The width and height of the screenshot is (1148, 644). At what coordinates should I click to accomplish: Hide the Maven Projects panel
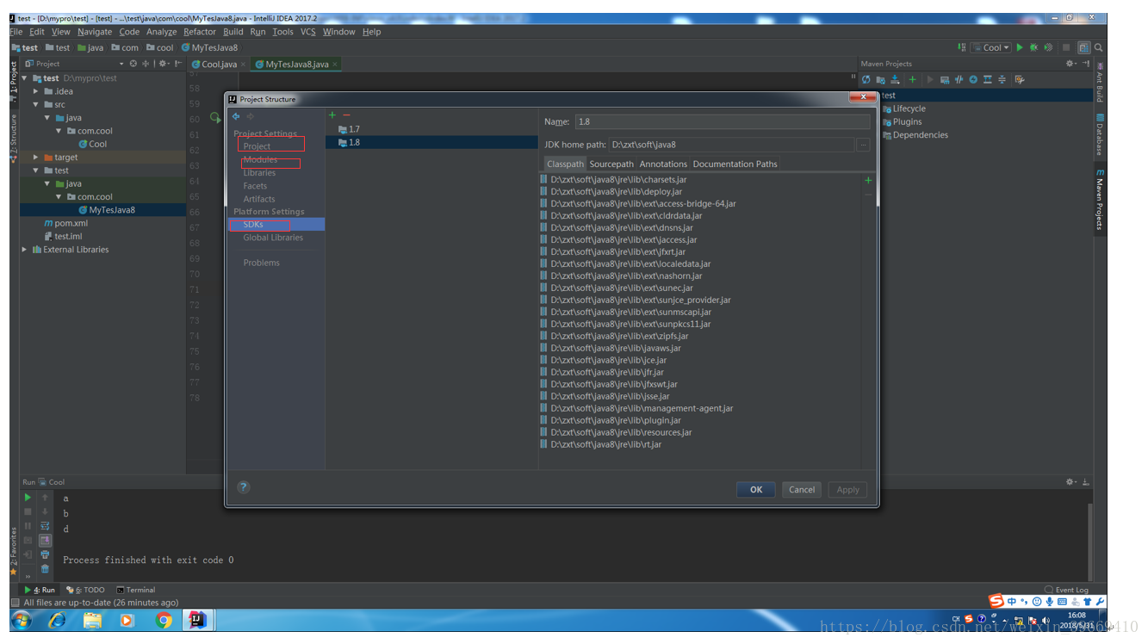point(1086,64)
